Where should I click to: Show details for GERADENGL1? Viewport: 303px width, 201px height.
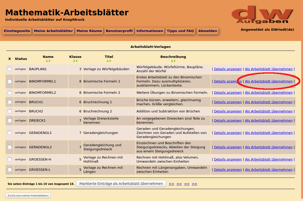point(228,133)
